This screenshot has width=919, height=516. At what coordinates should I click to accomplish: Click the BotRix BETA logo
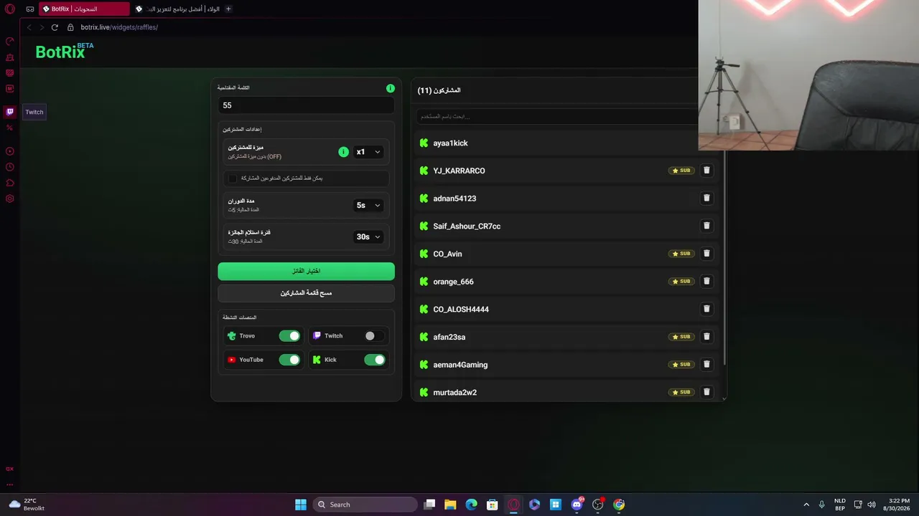tap(65, 51)
